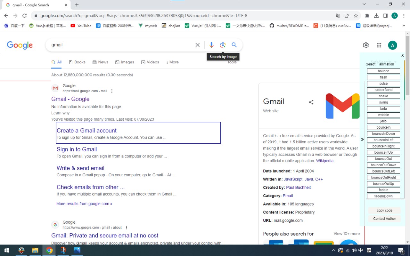Viewport: 410px width, 256px height.
Task: Open YouTube bookmark
Action: tap(81, 26)
